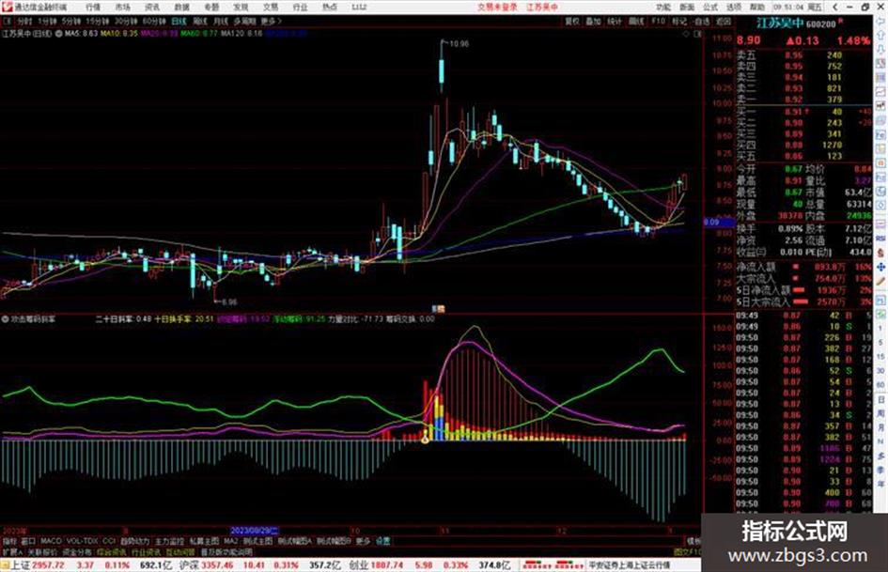The width and height of the screenshot is (888, 572).
Task: Expand the 扩展 panel toggle
Action: point(12,552)
